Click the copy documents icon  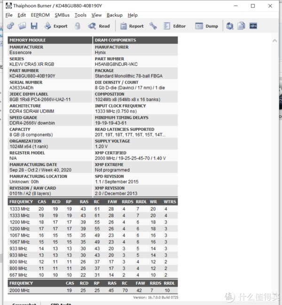coord(241,26)
